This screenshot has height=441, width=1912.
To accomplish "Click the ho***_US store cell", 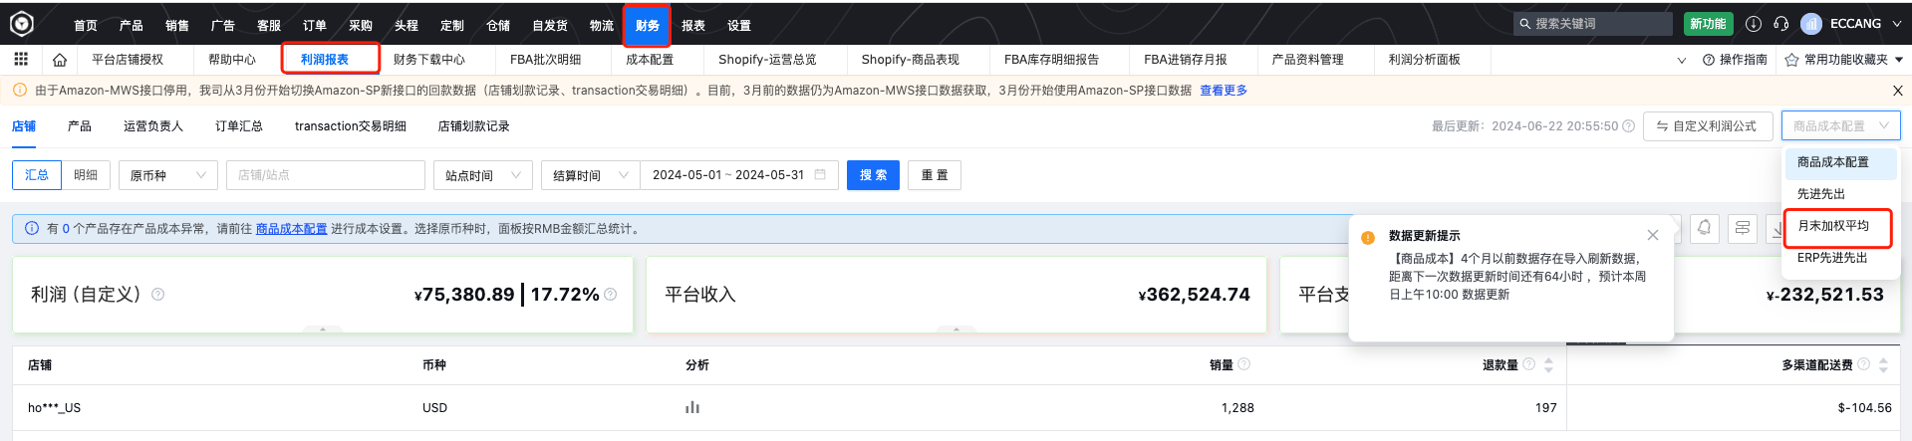I will pos(54,408).
